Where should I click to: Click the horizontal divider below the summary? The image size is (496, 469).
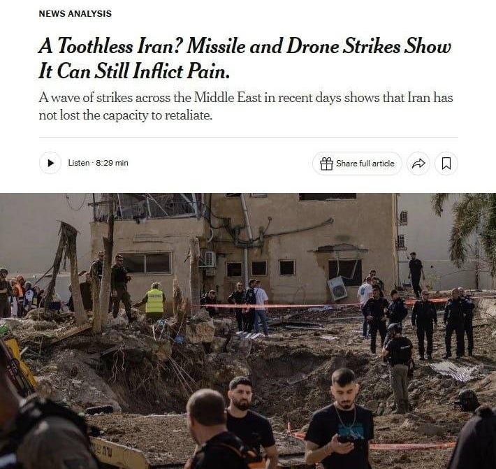[248, 138]
